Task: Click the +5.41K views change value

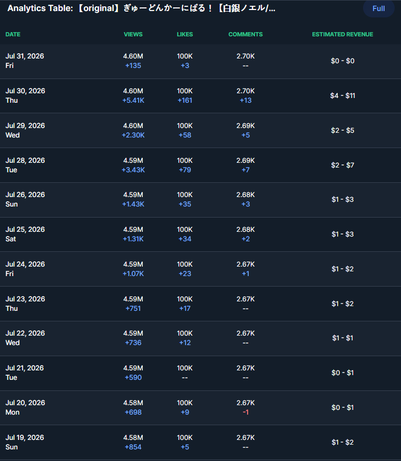Action: pyautogui.click(x=133, y=100)
